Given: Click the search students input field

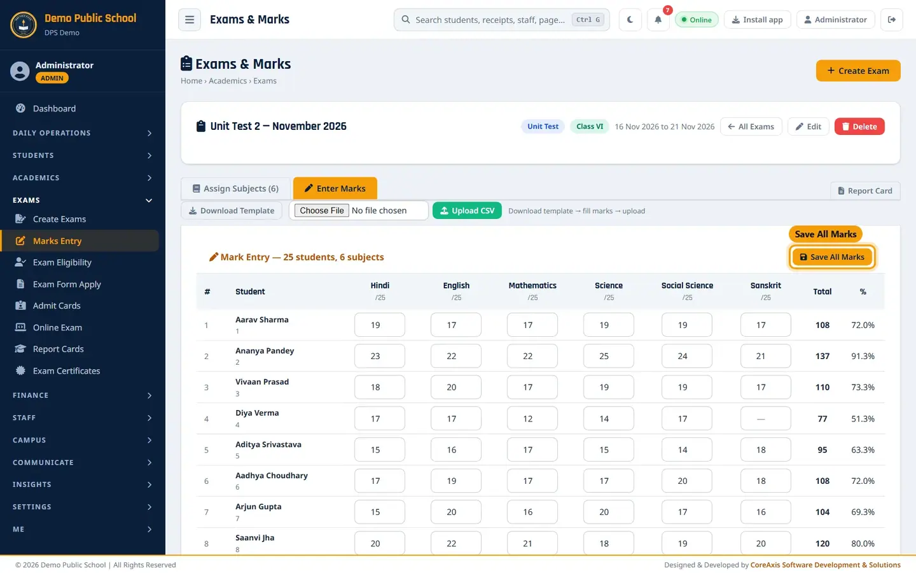Looking at the screenshot, I should pos(502,20).
